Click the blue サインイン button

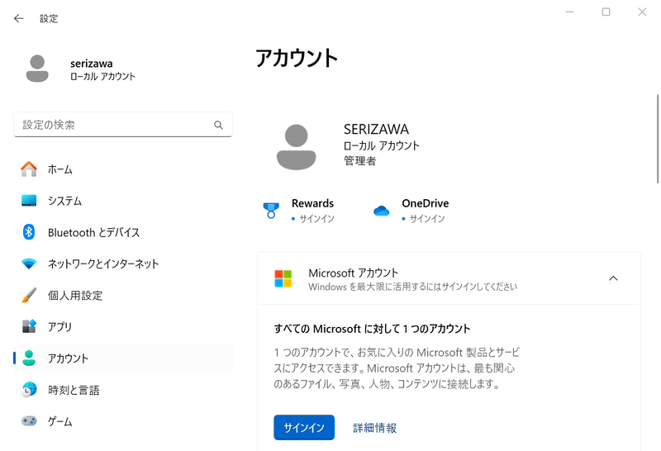[304, 427]
